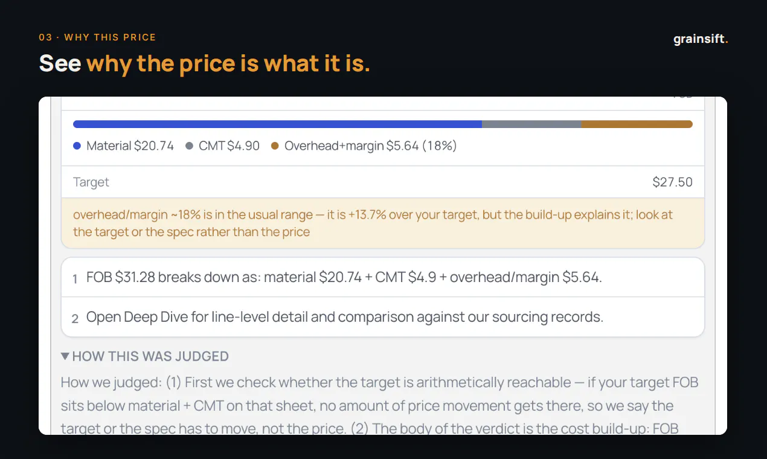Click the CMT $4.90 legend label

click(x=229, y=146)
